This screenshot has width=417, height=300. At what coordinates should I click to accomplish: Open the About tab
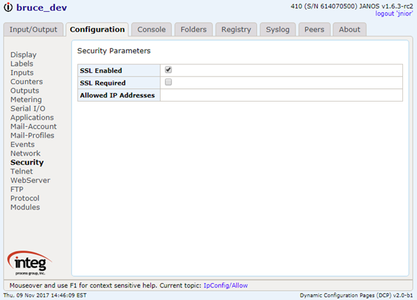(x=350, y=29)
